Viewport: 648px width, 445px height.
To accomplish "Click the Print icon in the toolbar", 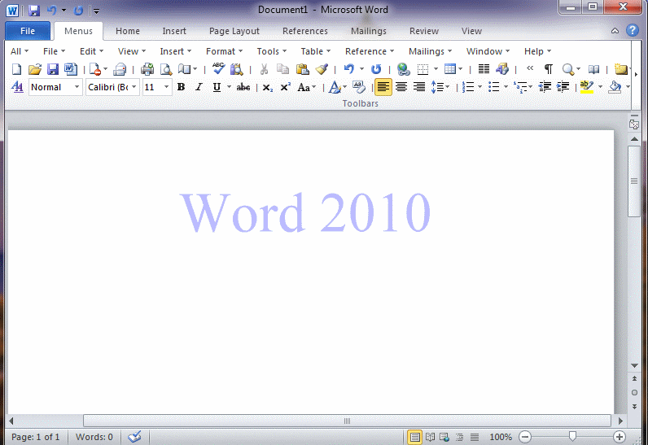I will point(147,69).
